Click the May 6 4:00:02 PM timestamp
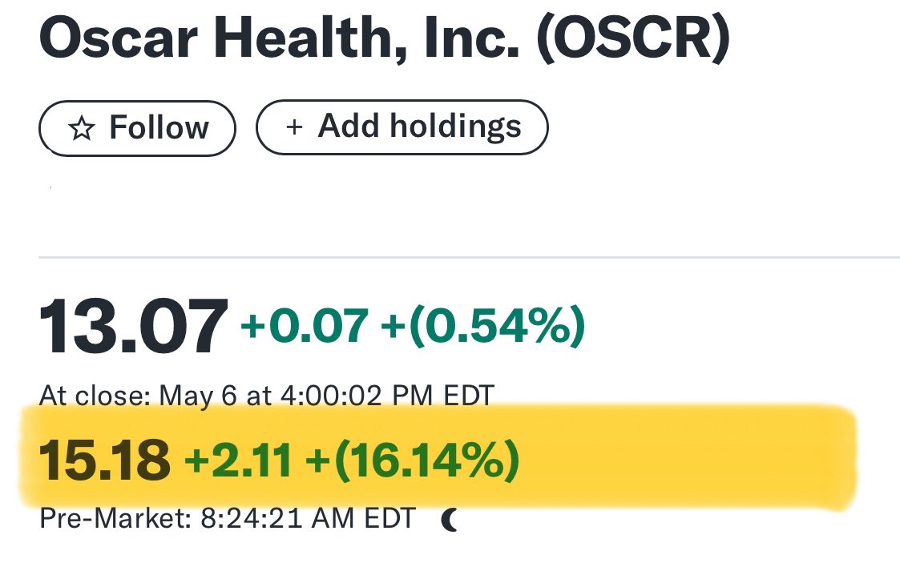Screen dimensions: 900x567 [x=327, y=395]
